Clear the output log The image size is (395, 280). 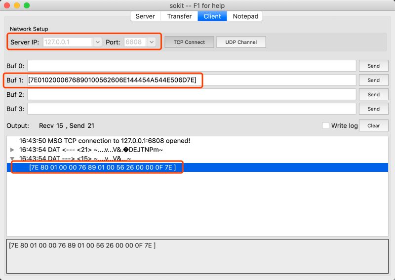tap(373, 125)
